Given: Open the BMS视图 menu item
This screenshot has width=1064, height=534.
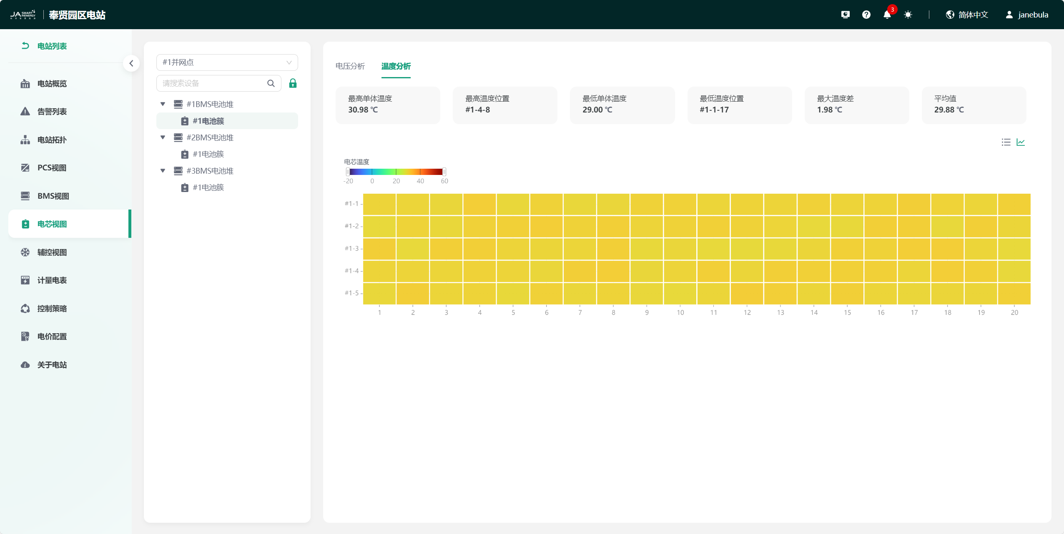Looking at the screenshot, I should point(53,196).
